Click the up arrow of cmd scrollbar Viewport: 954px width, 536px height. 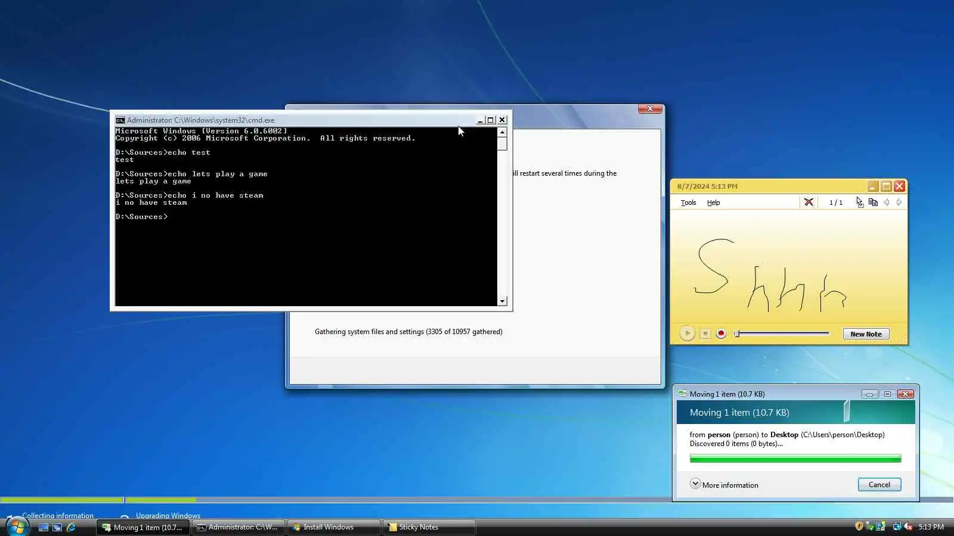pos(502,132)
